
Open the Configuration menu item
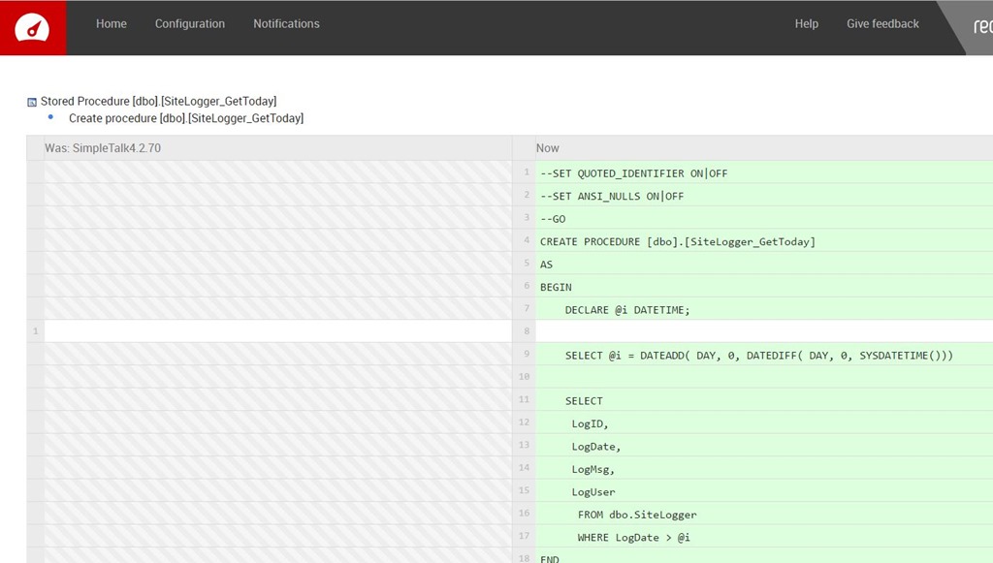(190, 24)
